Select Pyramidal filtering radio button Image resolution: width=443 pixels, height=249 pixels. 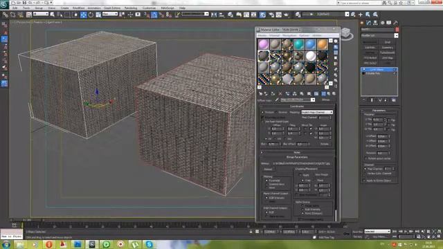266,181
